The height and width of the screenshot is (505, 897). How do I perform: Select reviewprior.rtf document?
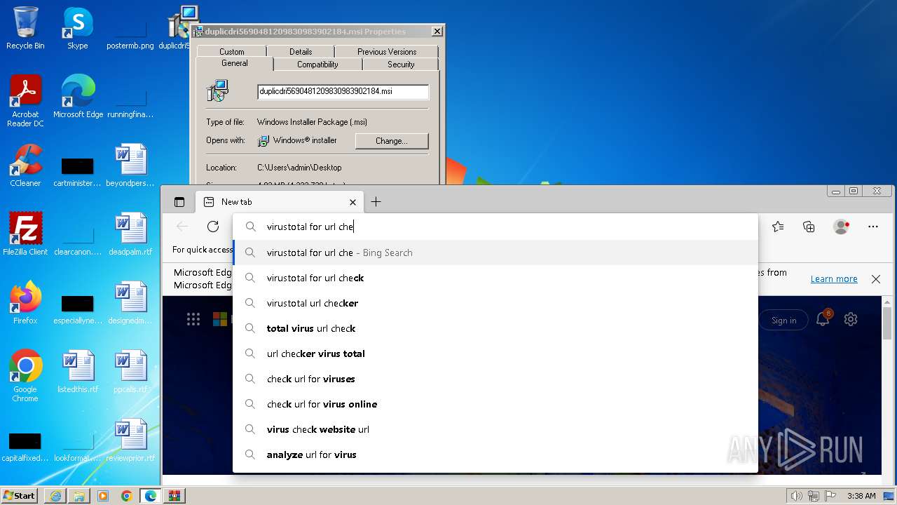pyautogui.click(x=130, y=440)
